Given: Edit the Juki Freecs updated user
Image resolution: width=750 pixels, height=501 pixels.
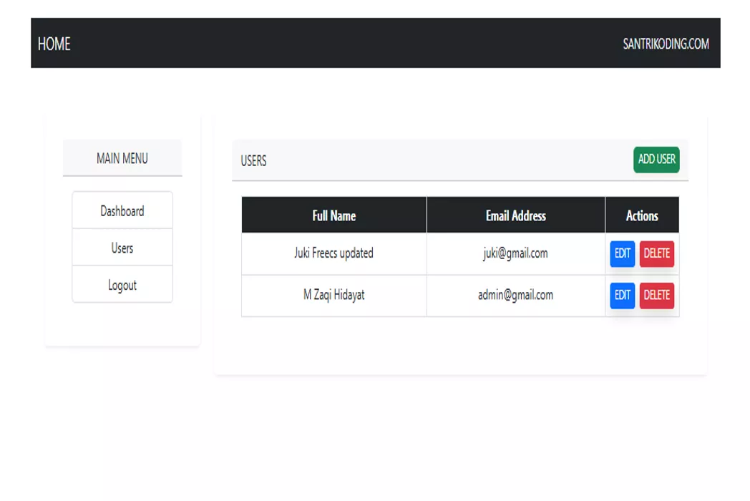Looking at the screenshot, I should [x=623, y=253].
